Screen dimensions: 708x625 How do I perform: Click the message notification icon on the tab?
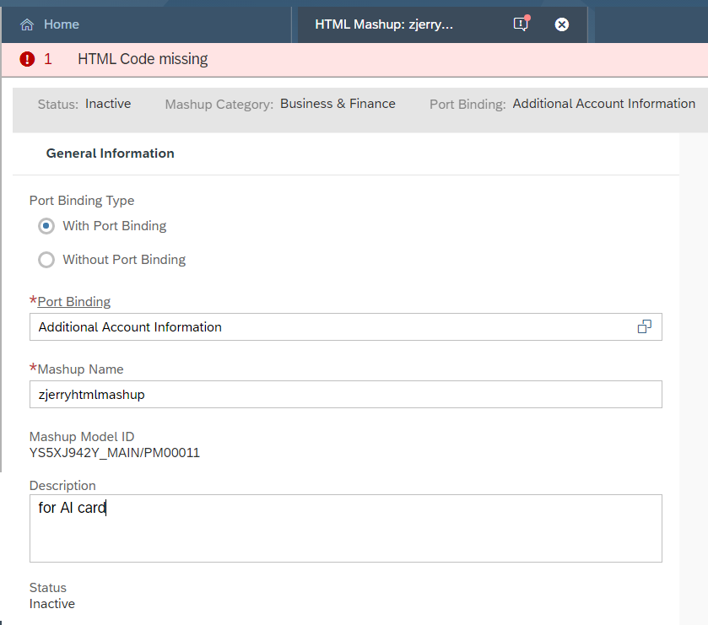coord(521,24)
